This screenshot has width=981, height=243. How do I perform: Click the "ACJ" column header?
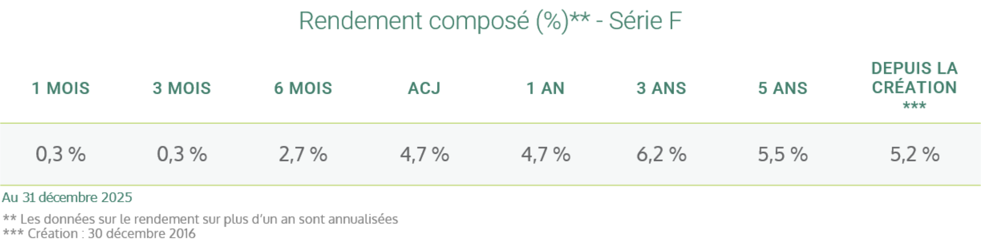(x=424, y=88)
